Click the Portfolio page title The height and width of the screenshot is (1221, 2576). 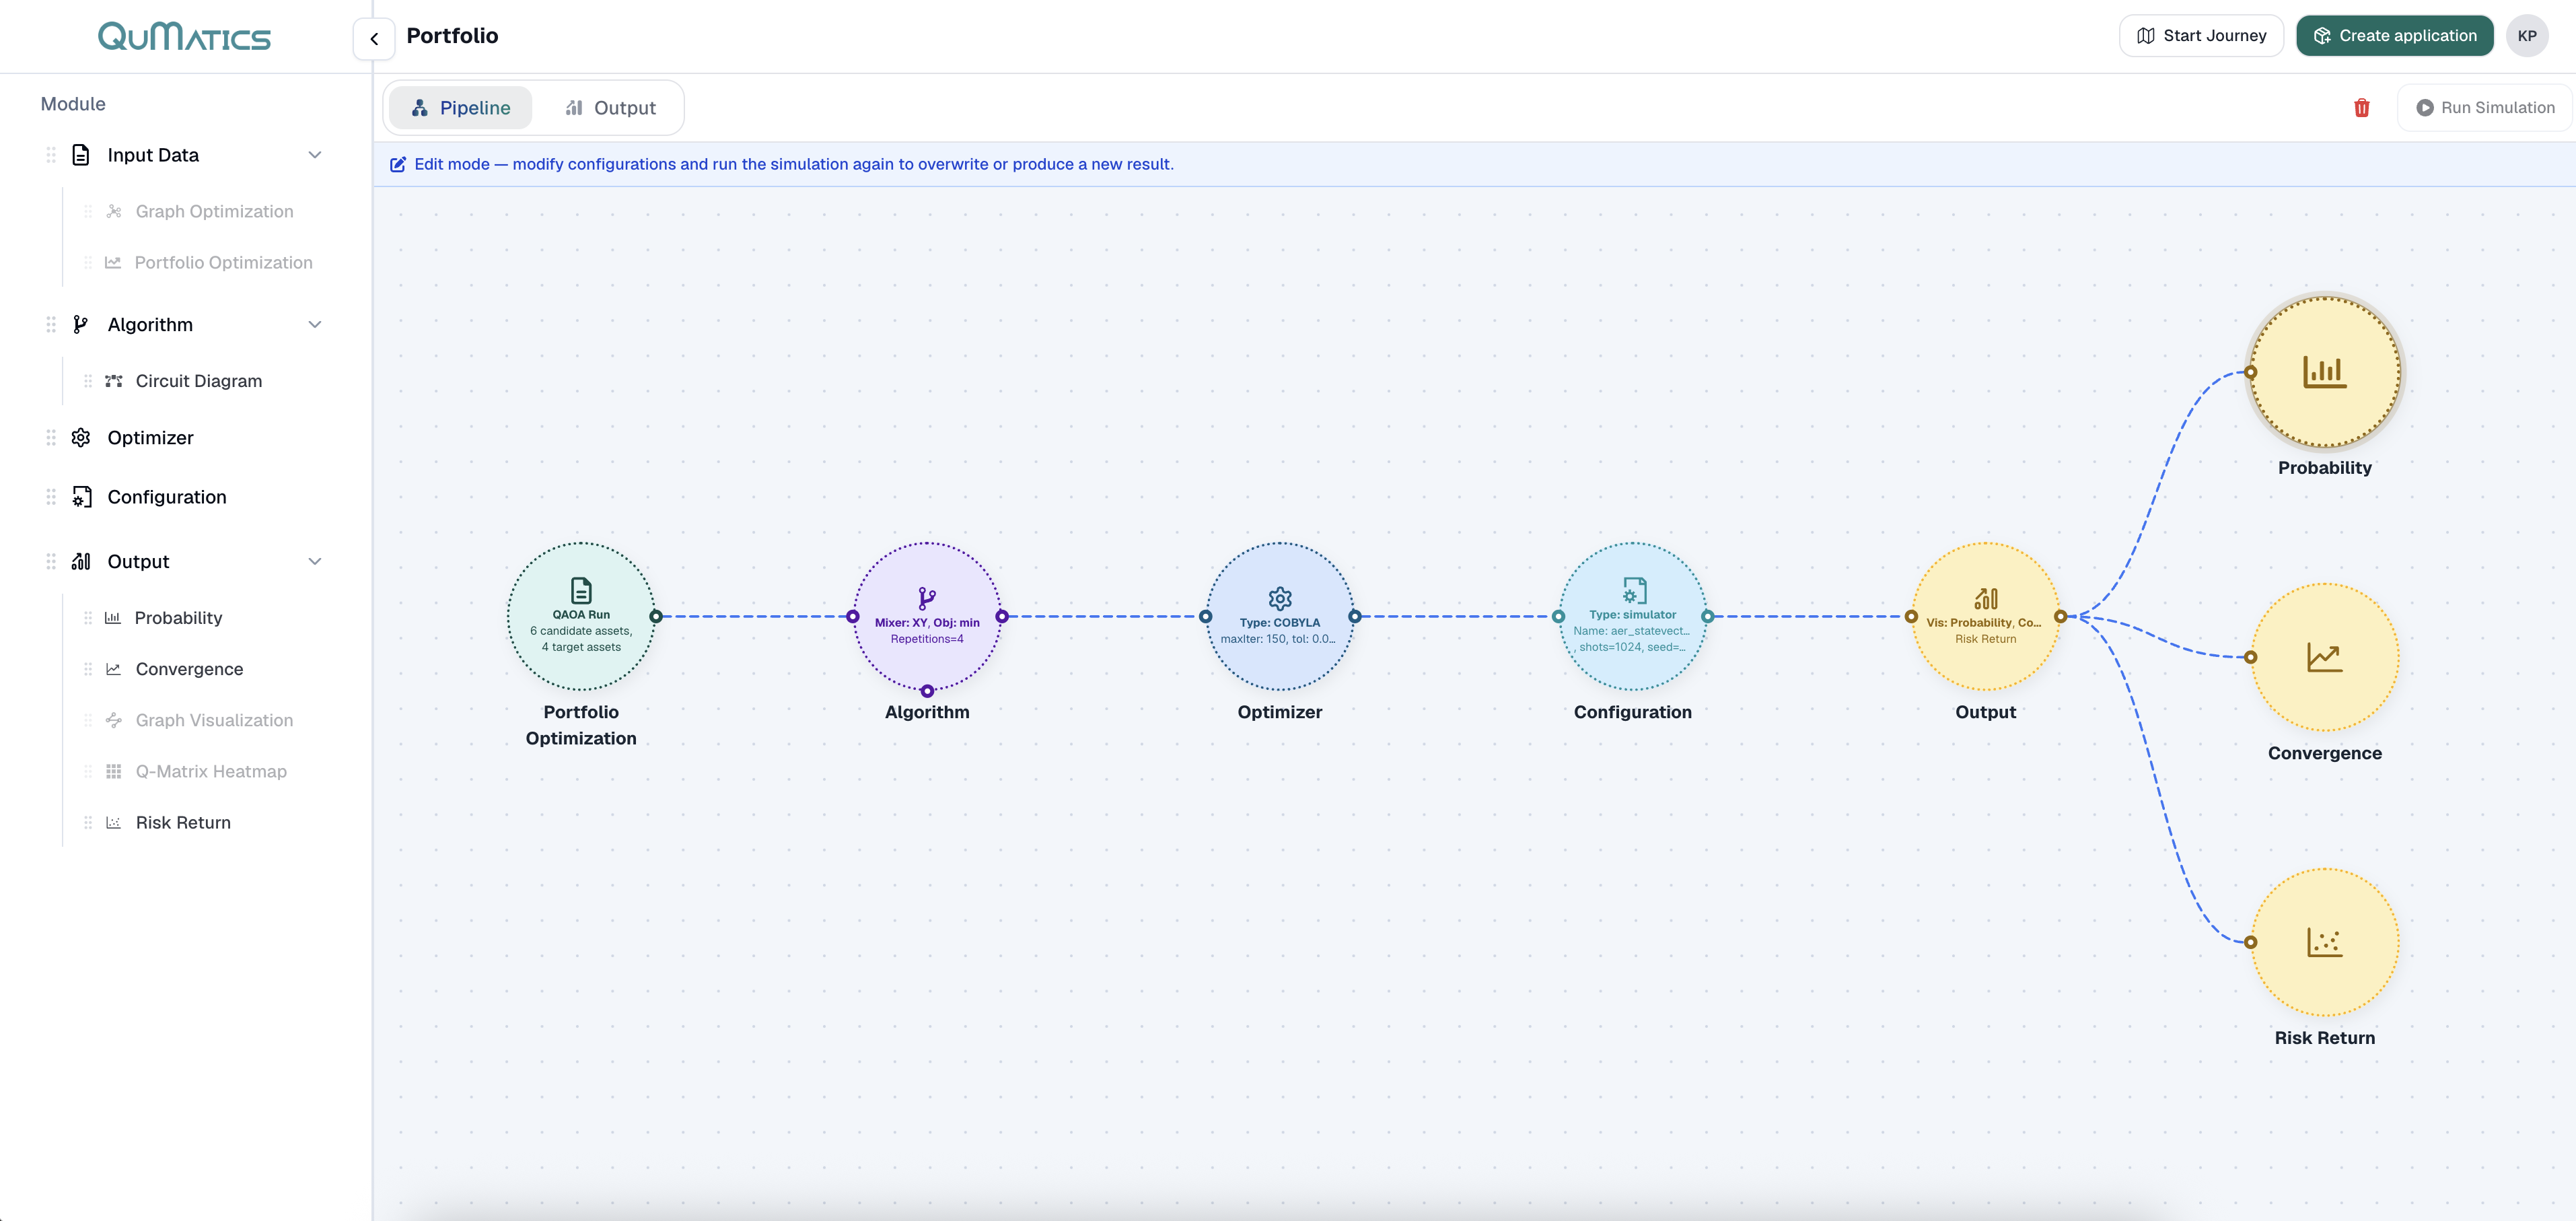tap(452, 36)
